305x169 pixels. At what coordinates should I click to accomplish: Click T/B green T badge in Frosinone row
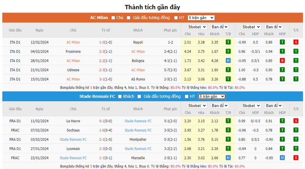228,51
